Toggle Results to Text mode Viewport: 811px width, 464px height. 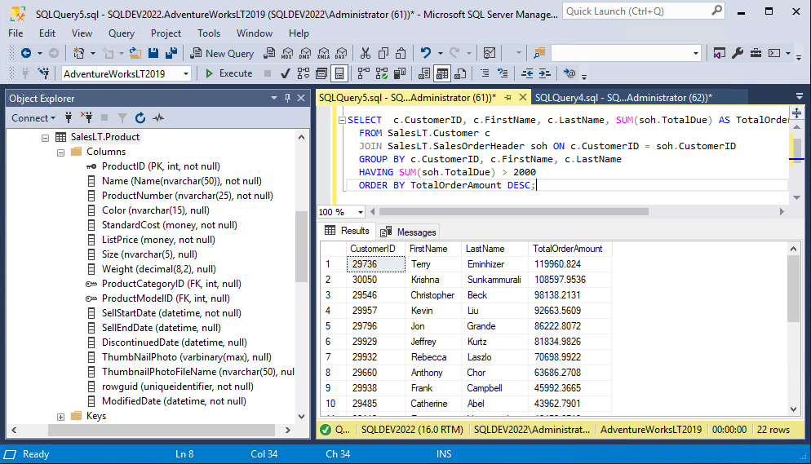pyautogui.click(x=424, y=74)
